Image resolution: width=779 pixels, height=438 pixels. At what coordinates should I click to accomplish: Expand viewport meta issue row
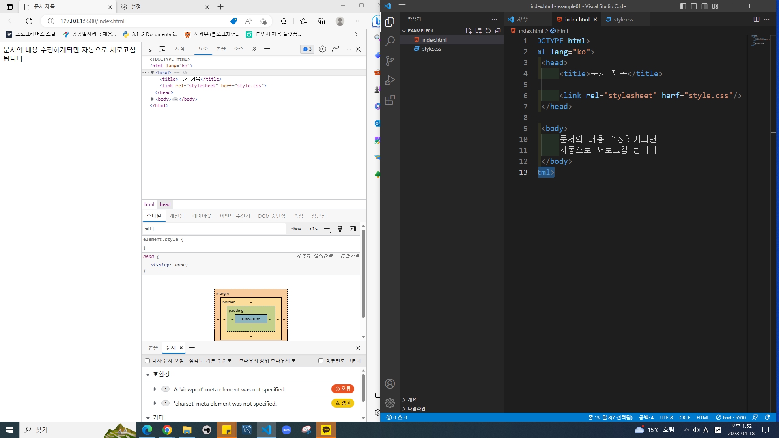(155, 389)
